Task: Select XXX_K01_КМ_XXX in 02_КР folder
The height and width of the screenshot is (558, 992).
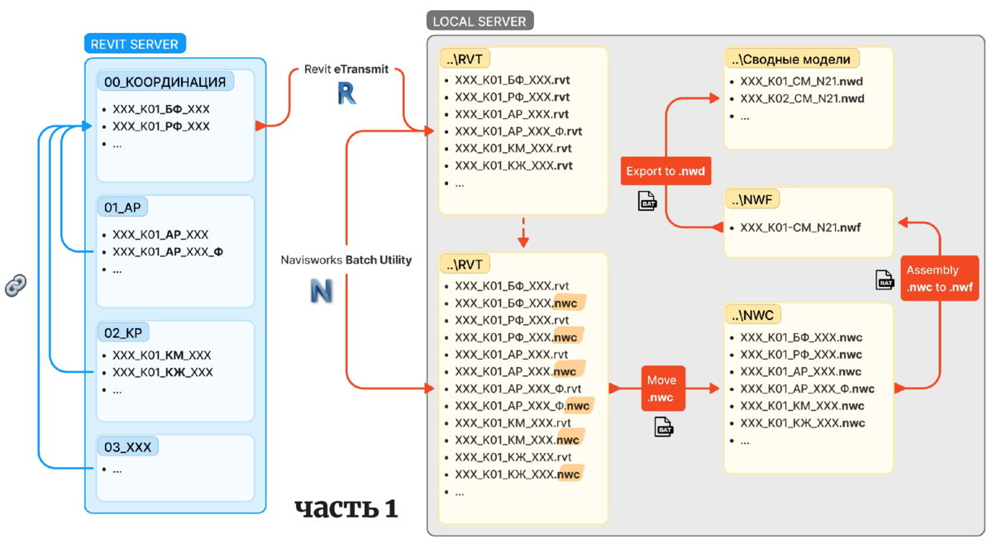Action: point(162,355)
